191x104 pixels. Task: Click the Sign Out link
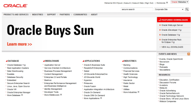149,3
